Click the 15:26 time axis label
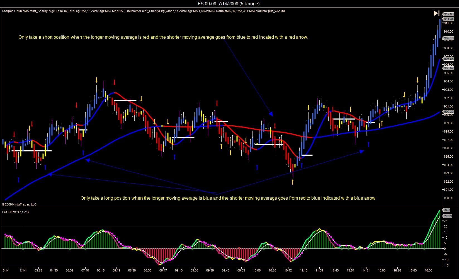 pos(397,270)
